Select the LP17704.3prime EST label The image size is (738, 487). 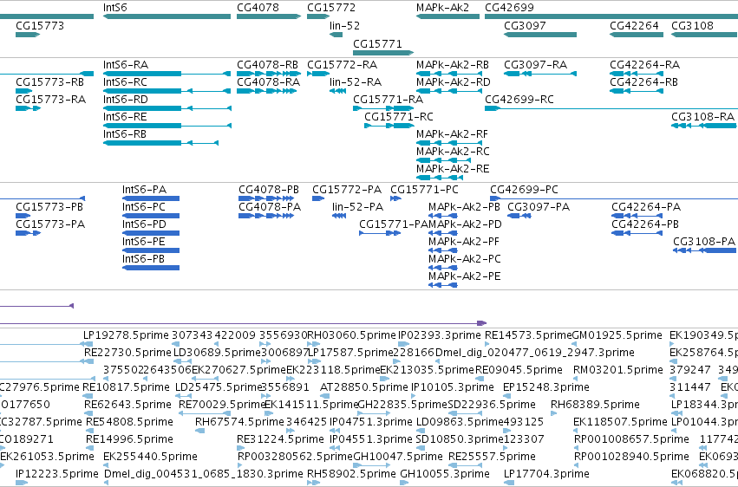[x=546, y=474]
